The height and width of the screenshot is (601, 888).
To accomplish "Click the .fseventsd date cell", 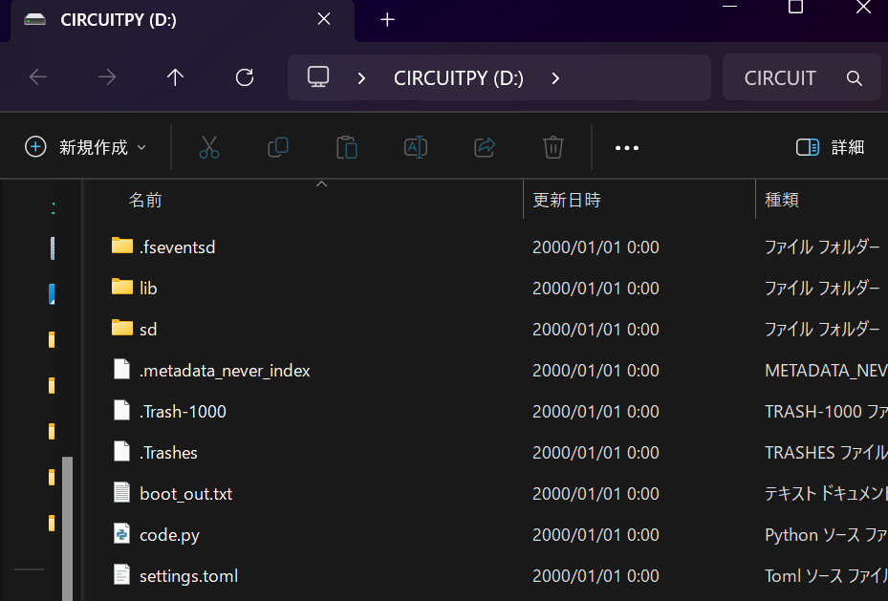I will coord(596,247).
